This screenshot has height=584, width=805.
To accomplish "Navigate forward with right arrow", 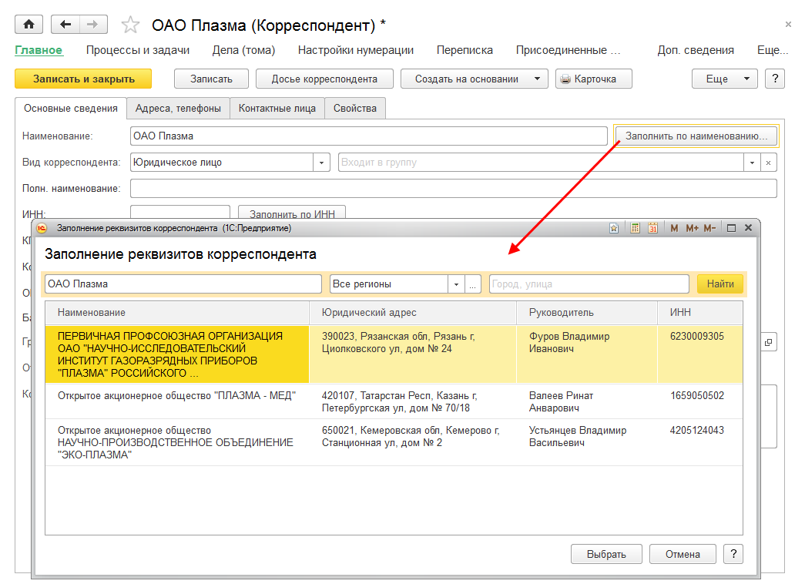I will (93, 24).
